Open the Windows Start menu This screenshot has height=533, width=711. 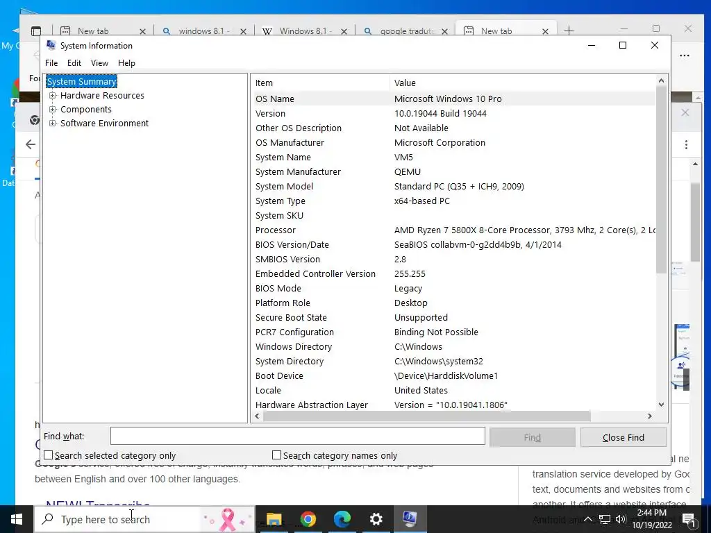tap(17, 519)
